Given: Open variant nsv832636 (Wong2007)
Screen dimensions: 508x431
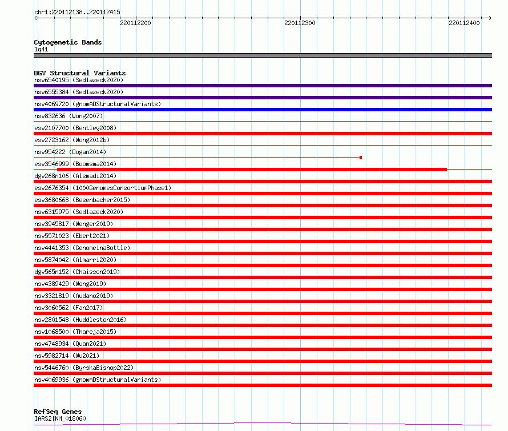Looking at the screenshot, I should (x=68, y=116).
